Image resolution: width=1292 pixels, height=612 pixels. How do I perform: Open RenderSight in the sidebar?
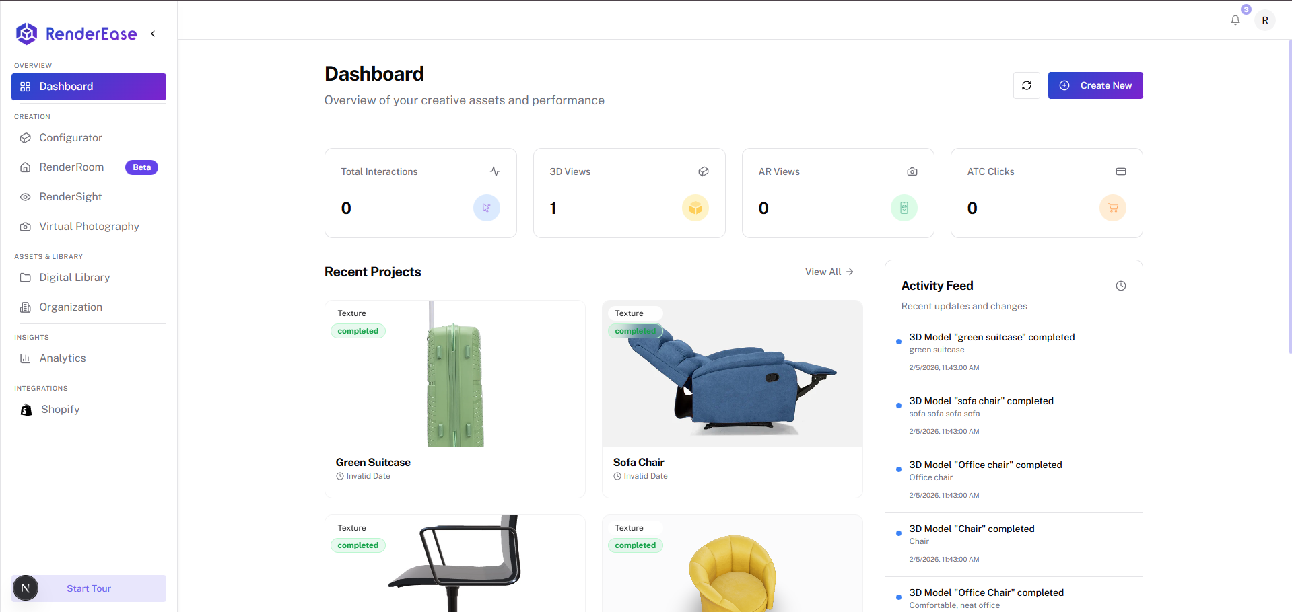pos(89,197)
